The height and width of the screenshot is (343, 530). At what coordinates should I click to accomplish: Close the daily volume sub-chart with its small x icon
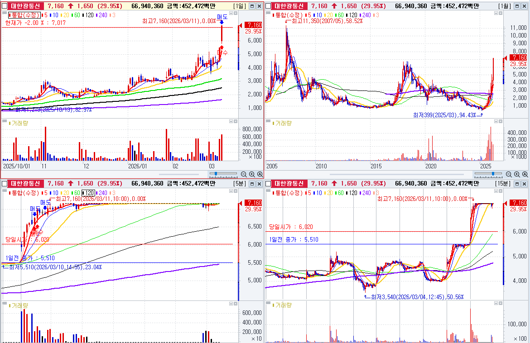(x=236, y=121)
